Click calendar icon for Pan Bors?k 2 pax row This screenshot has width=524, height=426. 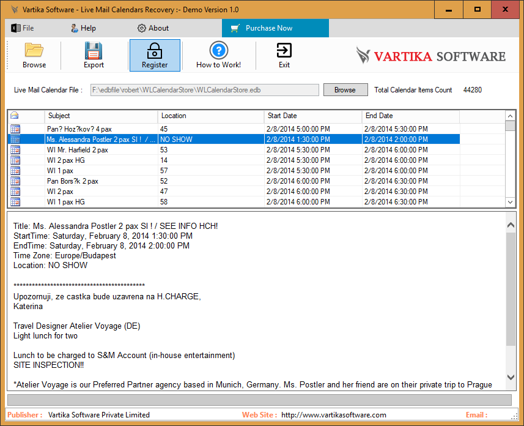pos(15,181)
